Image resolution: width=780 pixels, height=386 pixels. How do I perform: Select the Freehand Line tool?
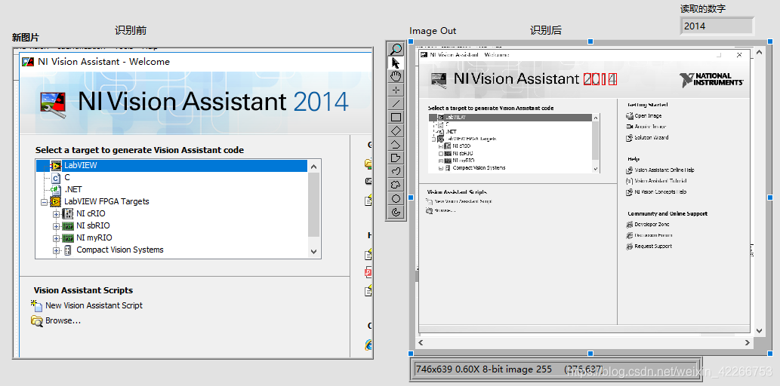point(396,172)
